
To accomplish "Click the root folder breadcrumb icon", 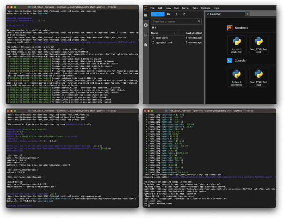I will click(153, 27).
